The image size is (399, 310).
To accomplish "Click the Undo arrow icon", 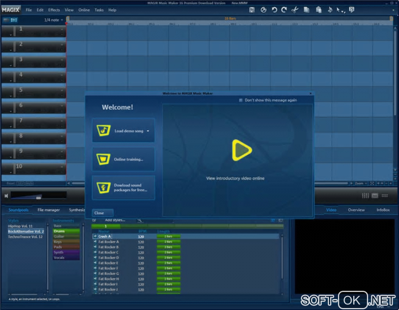I will click(274, 10).
